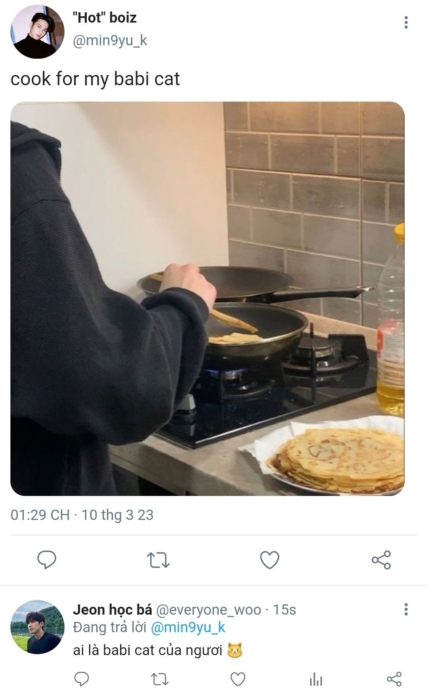This screenshot has width=428, height=694.
Task: Open the main tweet's three-dot menu
Action: click(x=406, y=22)
